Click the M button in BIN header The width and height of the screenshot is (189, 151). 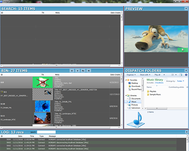(89, 71)
